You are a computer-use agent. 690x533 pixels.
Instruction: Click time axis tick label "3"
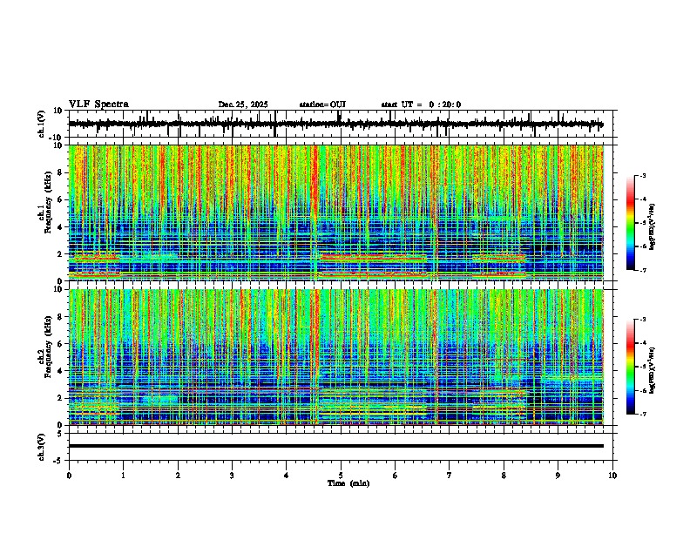click(x=232, y=476)
